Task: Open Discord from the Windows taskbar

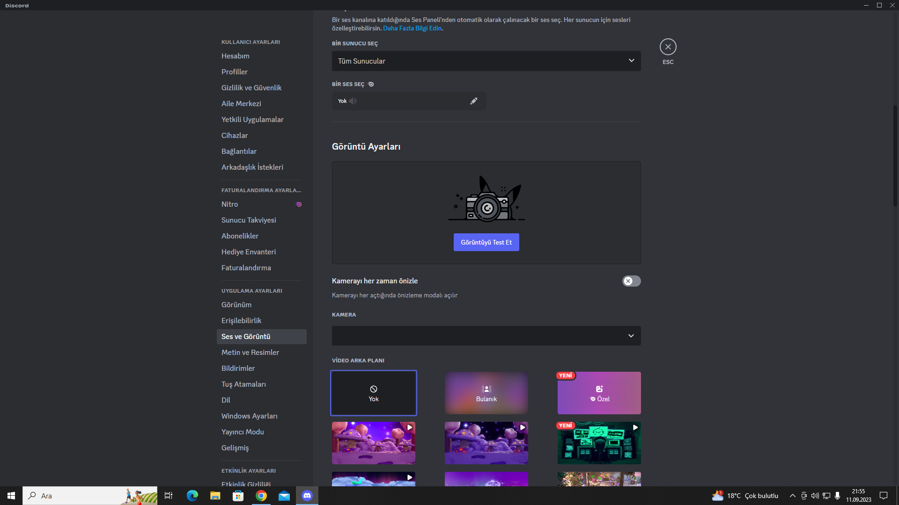Action: click(307, 496)
